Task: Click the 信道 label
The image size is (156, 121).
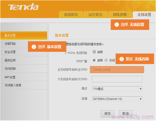Action: click(x=84, y=99)
